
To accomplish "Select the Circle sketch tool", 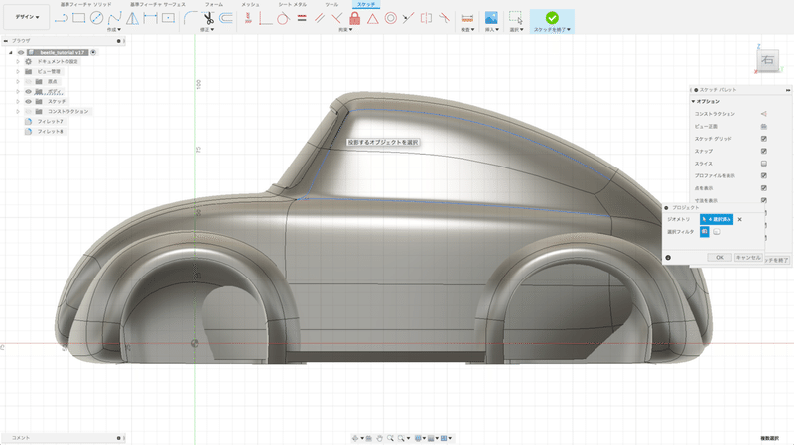I will coord(97,17).
